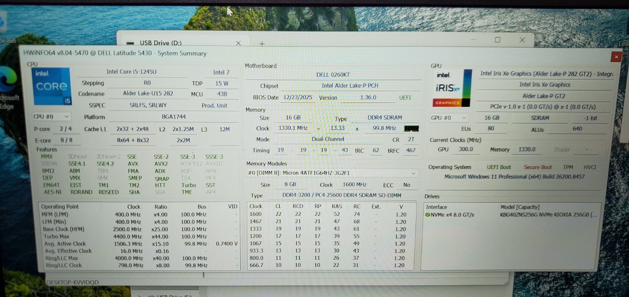The height and width of the screenshot is (297, 629).
Task: Click the DELL 0260KT motherboard name
Action: point(333,75)
